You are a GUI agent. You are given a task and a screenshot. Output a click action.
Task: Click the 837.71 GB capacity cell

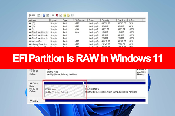pos(106,23)
